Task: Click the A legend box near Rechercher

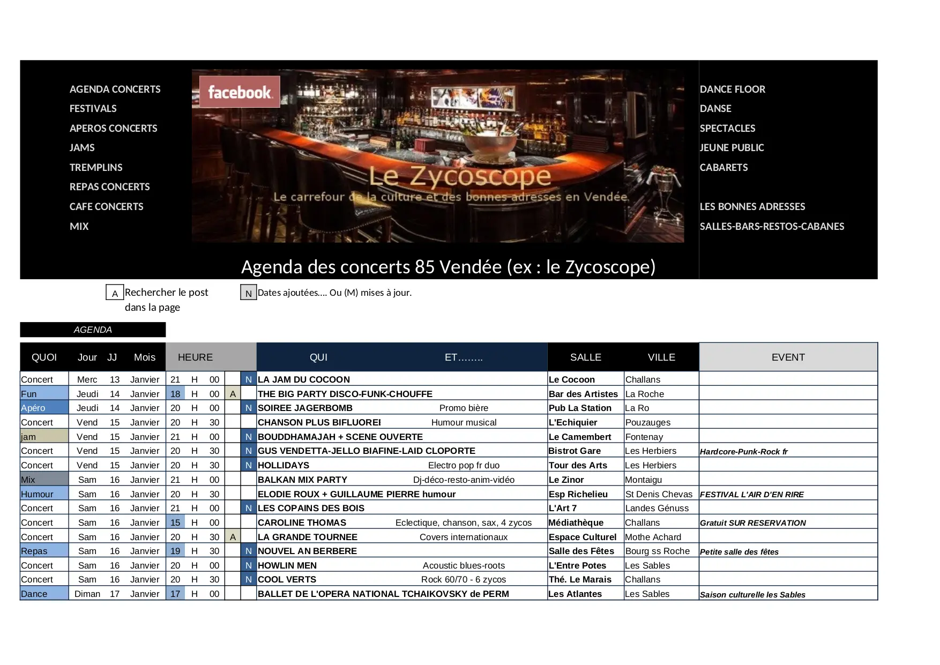Action: coord(115,293)
